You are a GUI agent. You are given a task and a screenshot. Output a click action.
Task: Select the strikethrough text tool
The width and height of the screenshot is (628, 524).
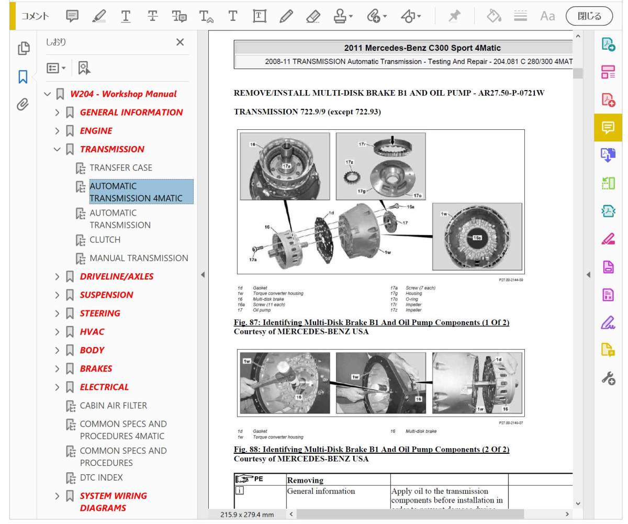152,16
